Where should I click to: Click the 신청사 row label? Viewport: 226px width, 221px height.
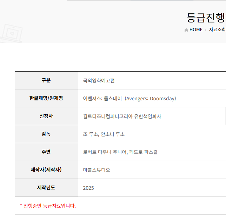(46, 116)
